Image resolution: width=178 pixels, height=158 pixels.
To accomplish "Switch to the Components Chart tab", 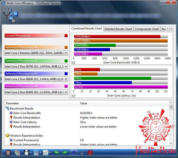I will point(147,29).
